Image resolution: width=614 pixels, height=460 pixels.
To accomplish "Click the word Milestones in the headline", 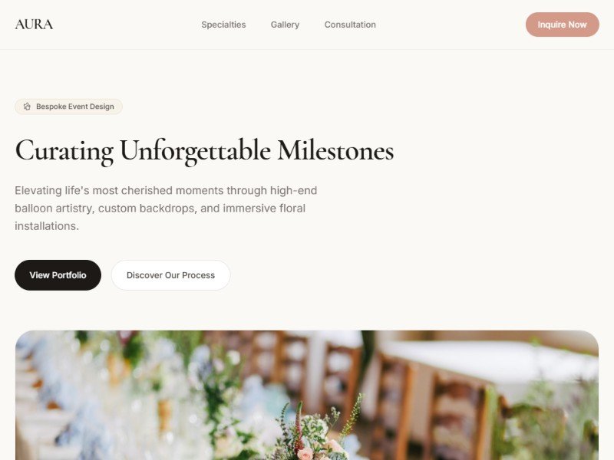I will [335, 151].
